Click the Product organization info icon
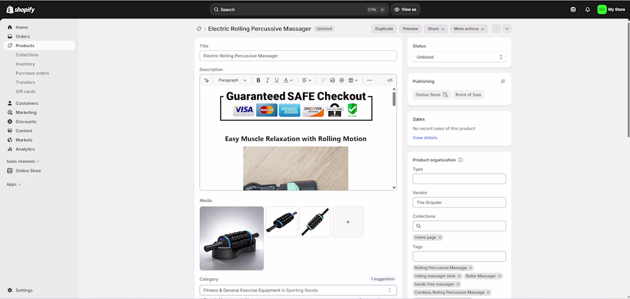 click(460, 160)
